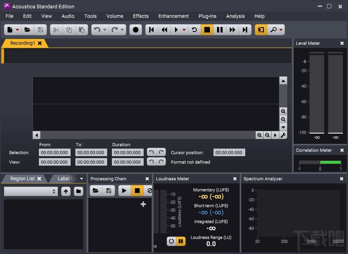Zoom out vertically on the waveform
This screenshot has width=348, height=254.
[x=283, y=119]
